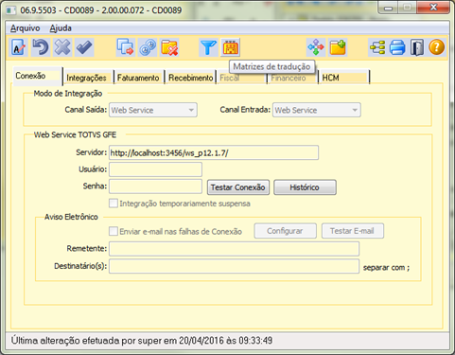Screen dimensions: 455x355
Task: Switch to the Fiscal tab
Action: [x=241, y=78]
